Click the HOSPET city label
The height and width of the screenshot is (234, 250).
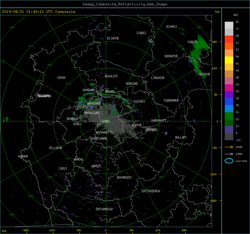pos(151,130)
